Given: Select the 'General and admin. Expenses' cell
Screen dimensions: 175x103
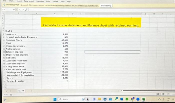Looking at the screenshot, I should [21, 37].
